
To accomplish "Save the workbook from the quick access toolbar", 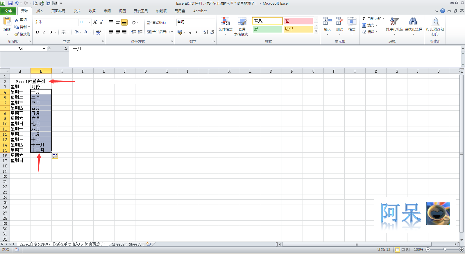I will [10, 3].
